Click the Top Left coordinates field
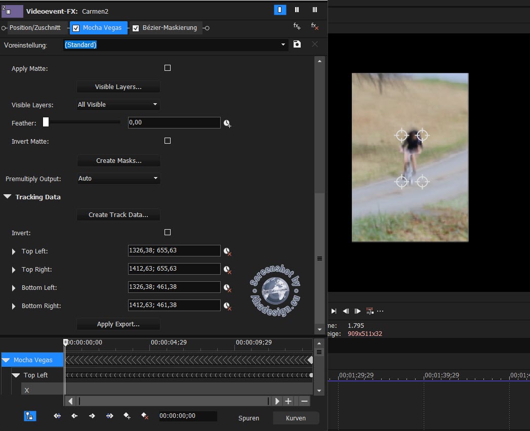Viewport: 530px width, 431px height. 174,250
